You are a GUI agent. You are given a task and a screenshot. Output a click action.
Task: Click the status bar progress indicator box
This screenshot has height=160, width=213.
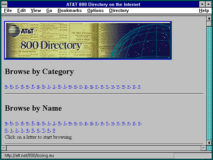[x=192, y=156]
